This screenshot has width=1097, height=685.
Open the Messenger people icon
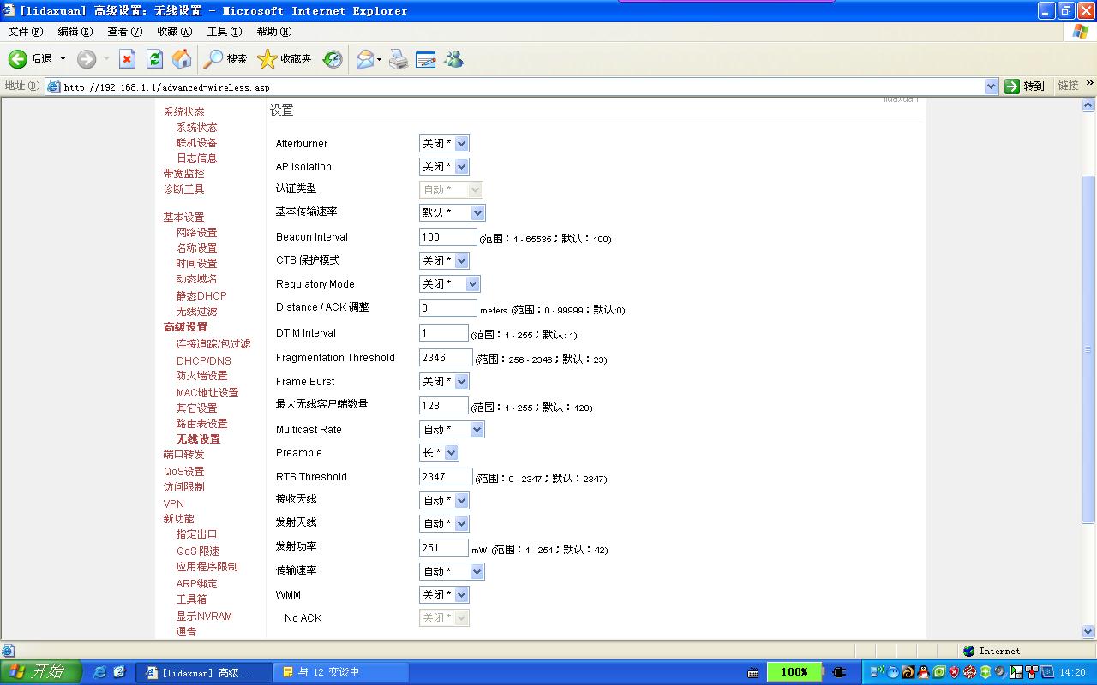pyautogui.click(x=453, y=59)
